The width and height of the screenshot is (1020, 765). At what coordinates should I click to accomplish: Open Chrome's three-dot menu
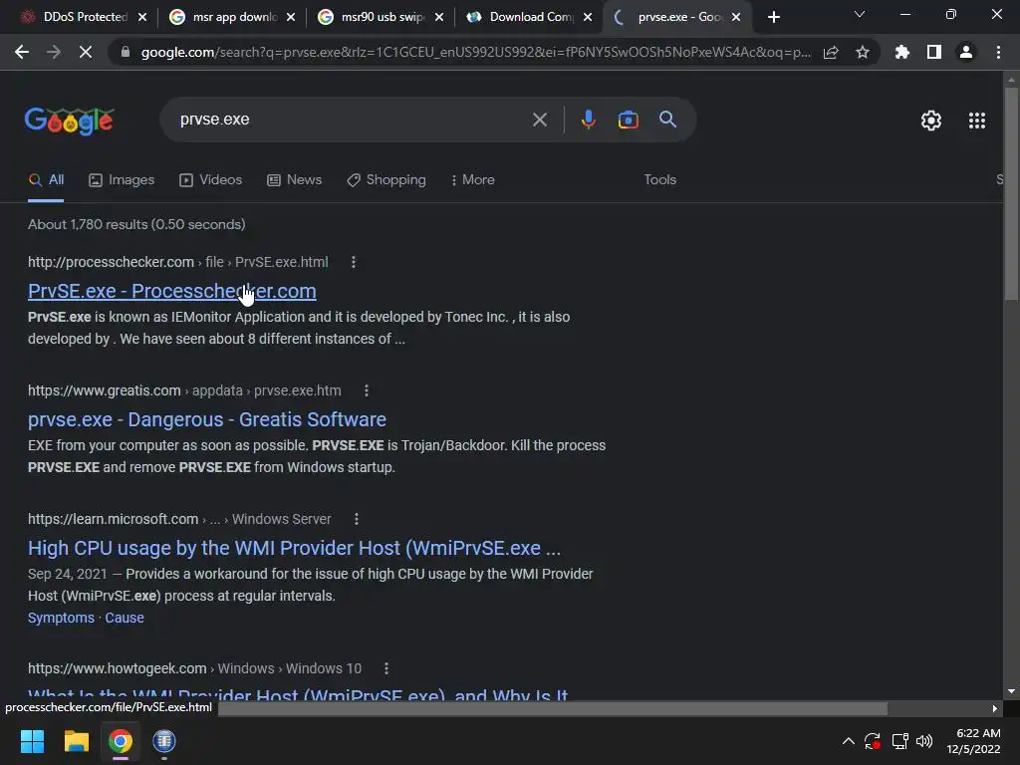998,52
